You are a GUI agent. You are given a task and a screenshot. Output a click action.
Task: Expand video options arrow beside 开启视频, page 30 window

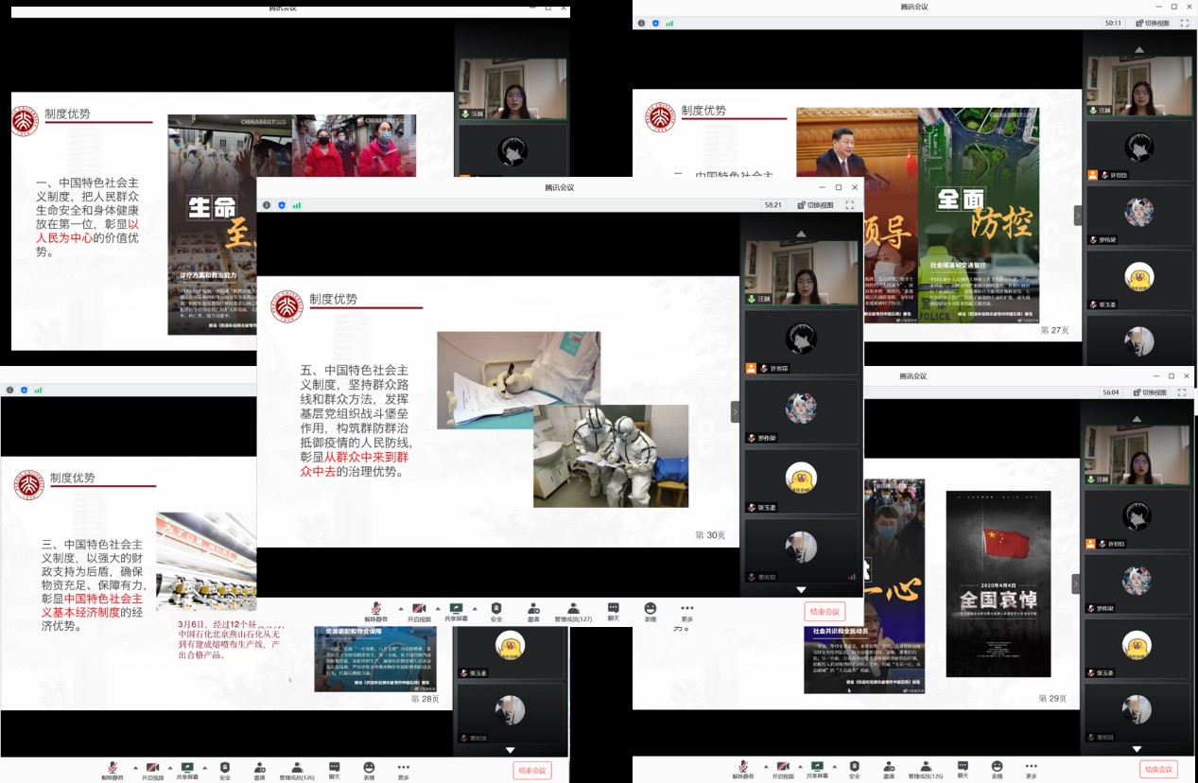(x=439, y=609)
